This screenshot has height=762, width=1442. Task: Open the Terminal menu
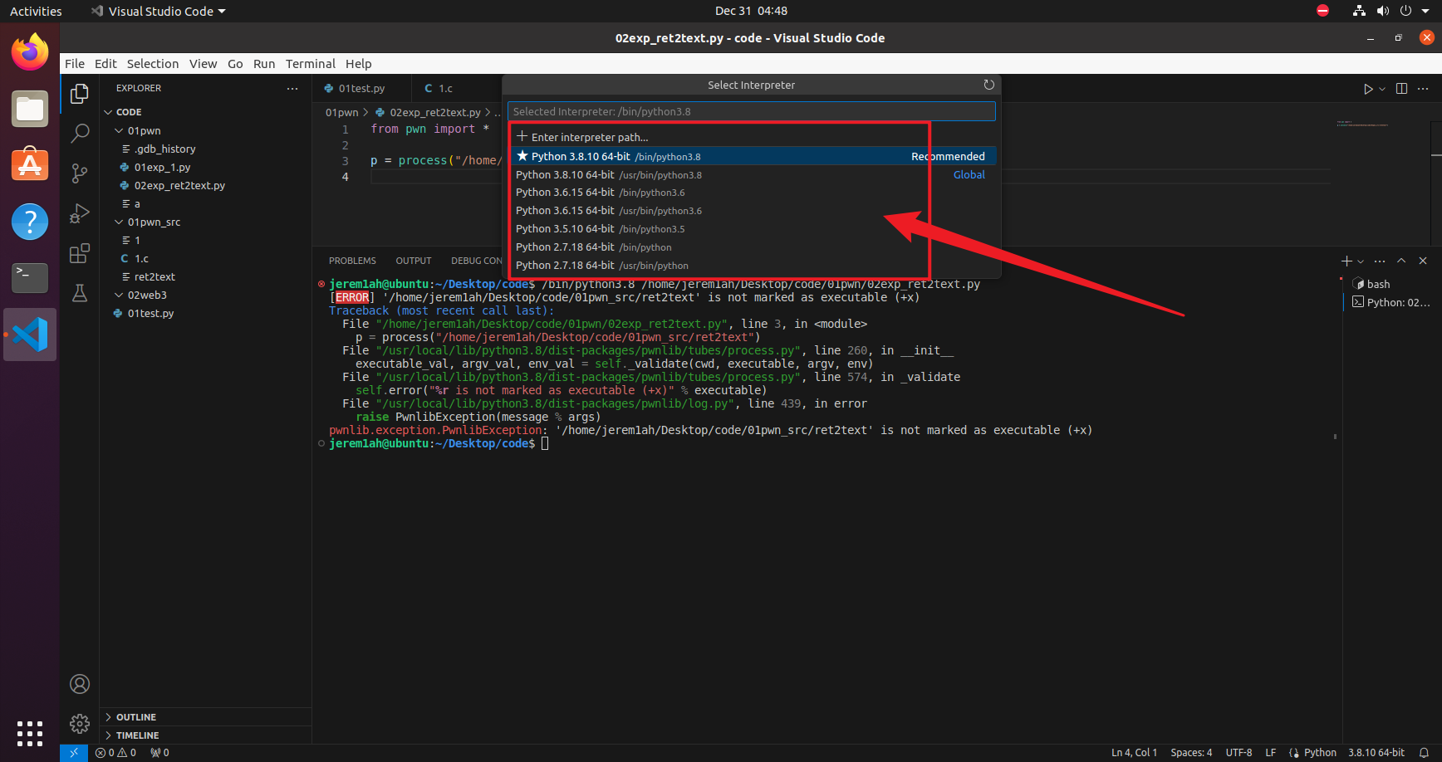[x=310, y=64]
